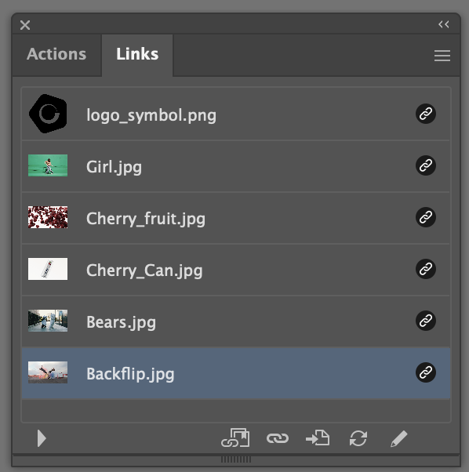Select the Cherry_Can.jpg thumbnail
This screenshot has height=472, width=469.
point(48,269)
